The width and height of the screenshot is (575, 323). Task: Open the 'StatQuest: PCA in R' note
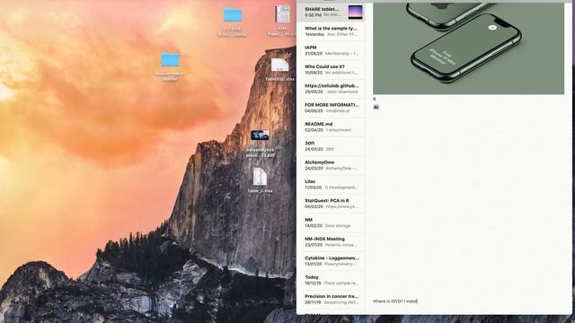pos(331,204)
